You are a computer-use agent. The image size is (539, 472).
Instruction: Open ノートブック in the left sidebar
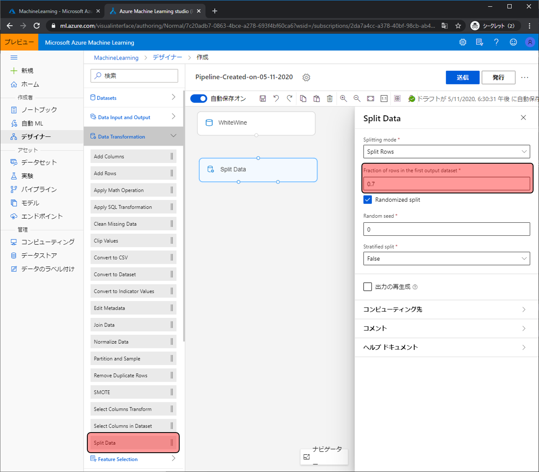[39, 110]
